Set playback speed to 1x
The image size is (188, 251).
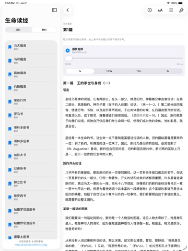[x=80, y=71]
